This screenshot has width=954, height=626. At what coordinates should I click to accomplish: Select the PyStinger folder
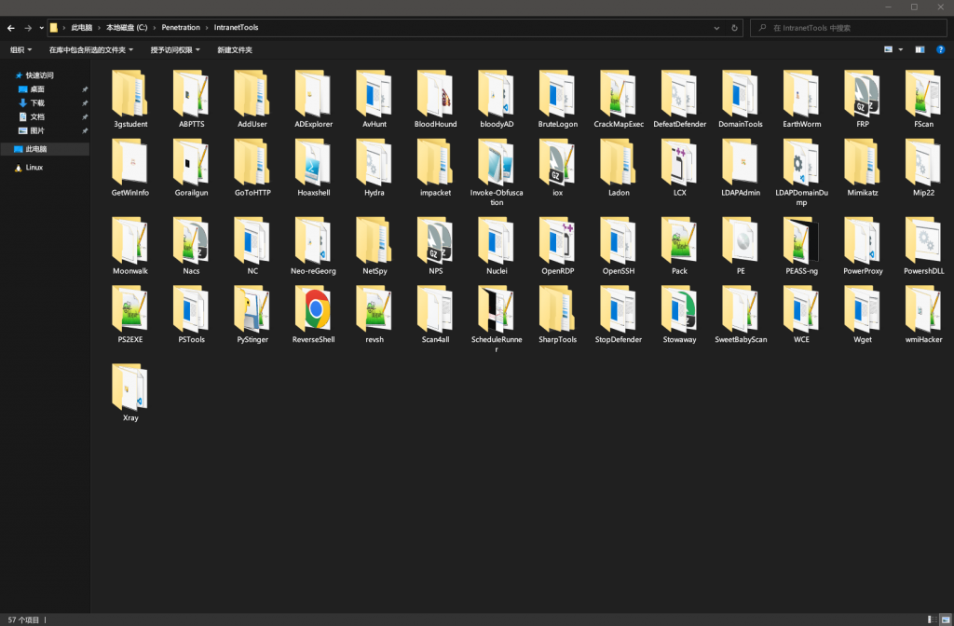[252, 315]
